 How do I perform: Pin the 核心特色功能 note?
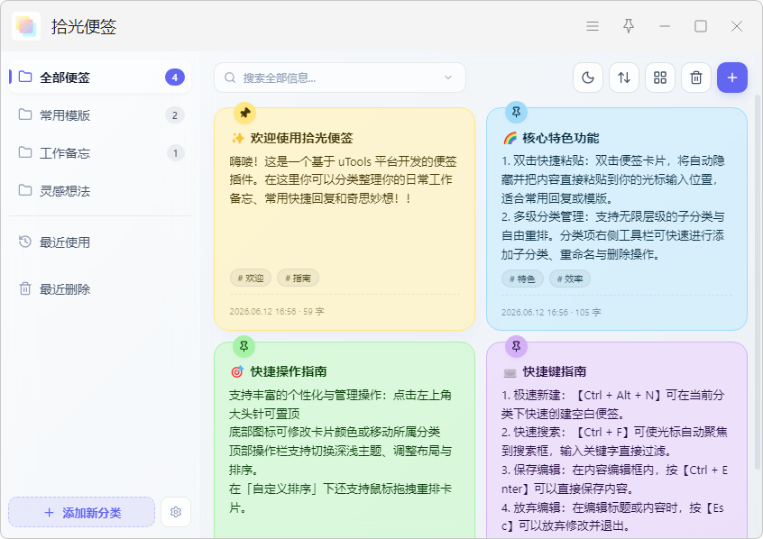coord(516,112)
